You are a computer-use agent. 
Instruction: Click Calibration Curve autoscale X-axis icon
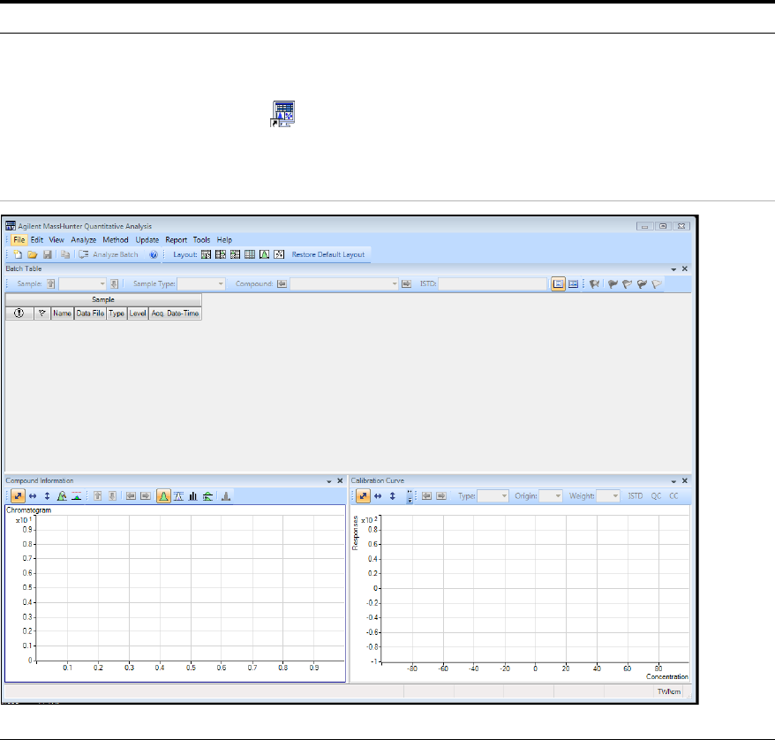[x=378, y=495]
